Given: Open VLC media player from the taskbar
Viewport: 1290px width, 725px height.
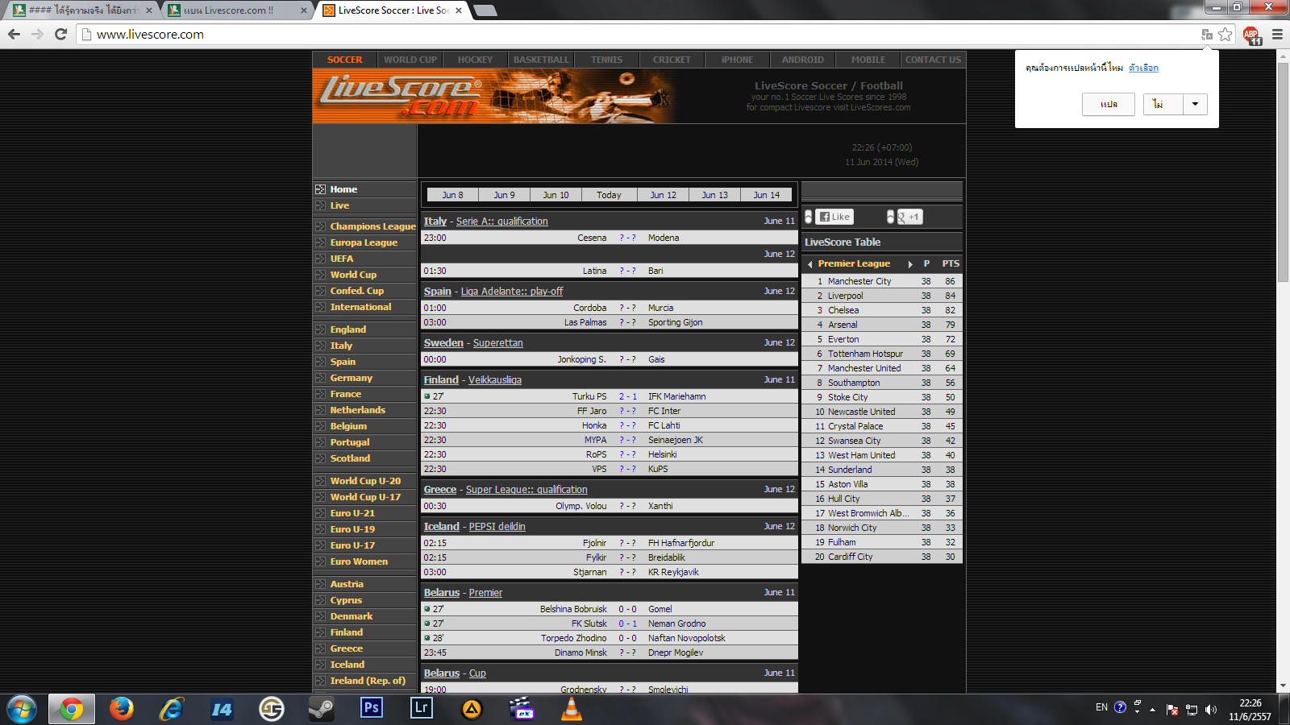Looking at the screenshot, I should (572, 709).
